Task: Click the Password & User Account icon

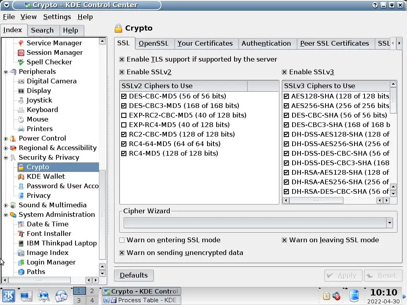Action: click(x=21, y=186)
